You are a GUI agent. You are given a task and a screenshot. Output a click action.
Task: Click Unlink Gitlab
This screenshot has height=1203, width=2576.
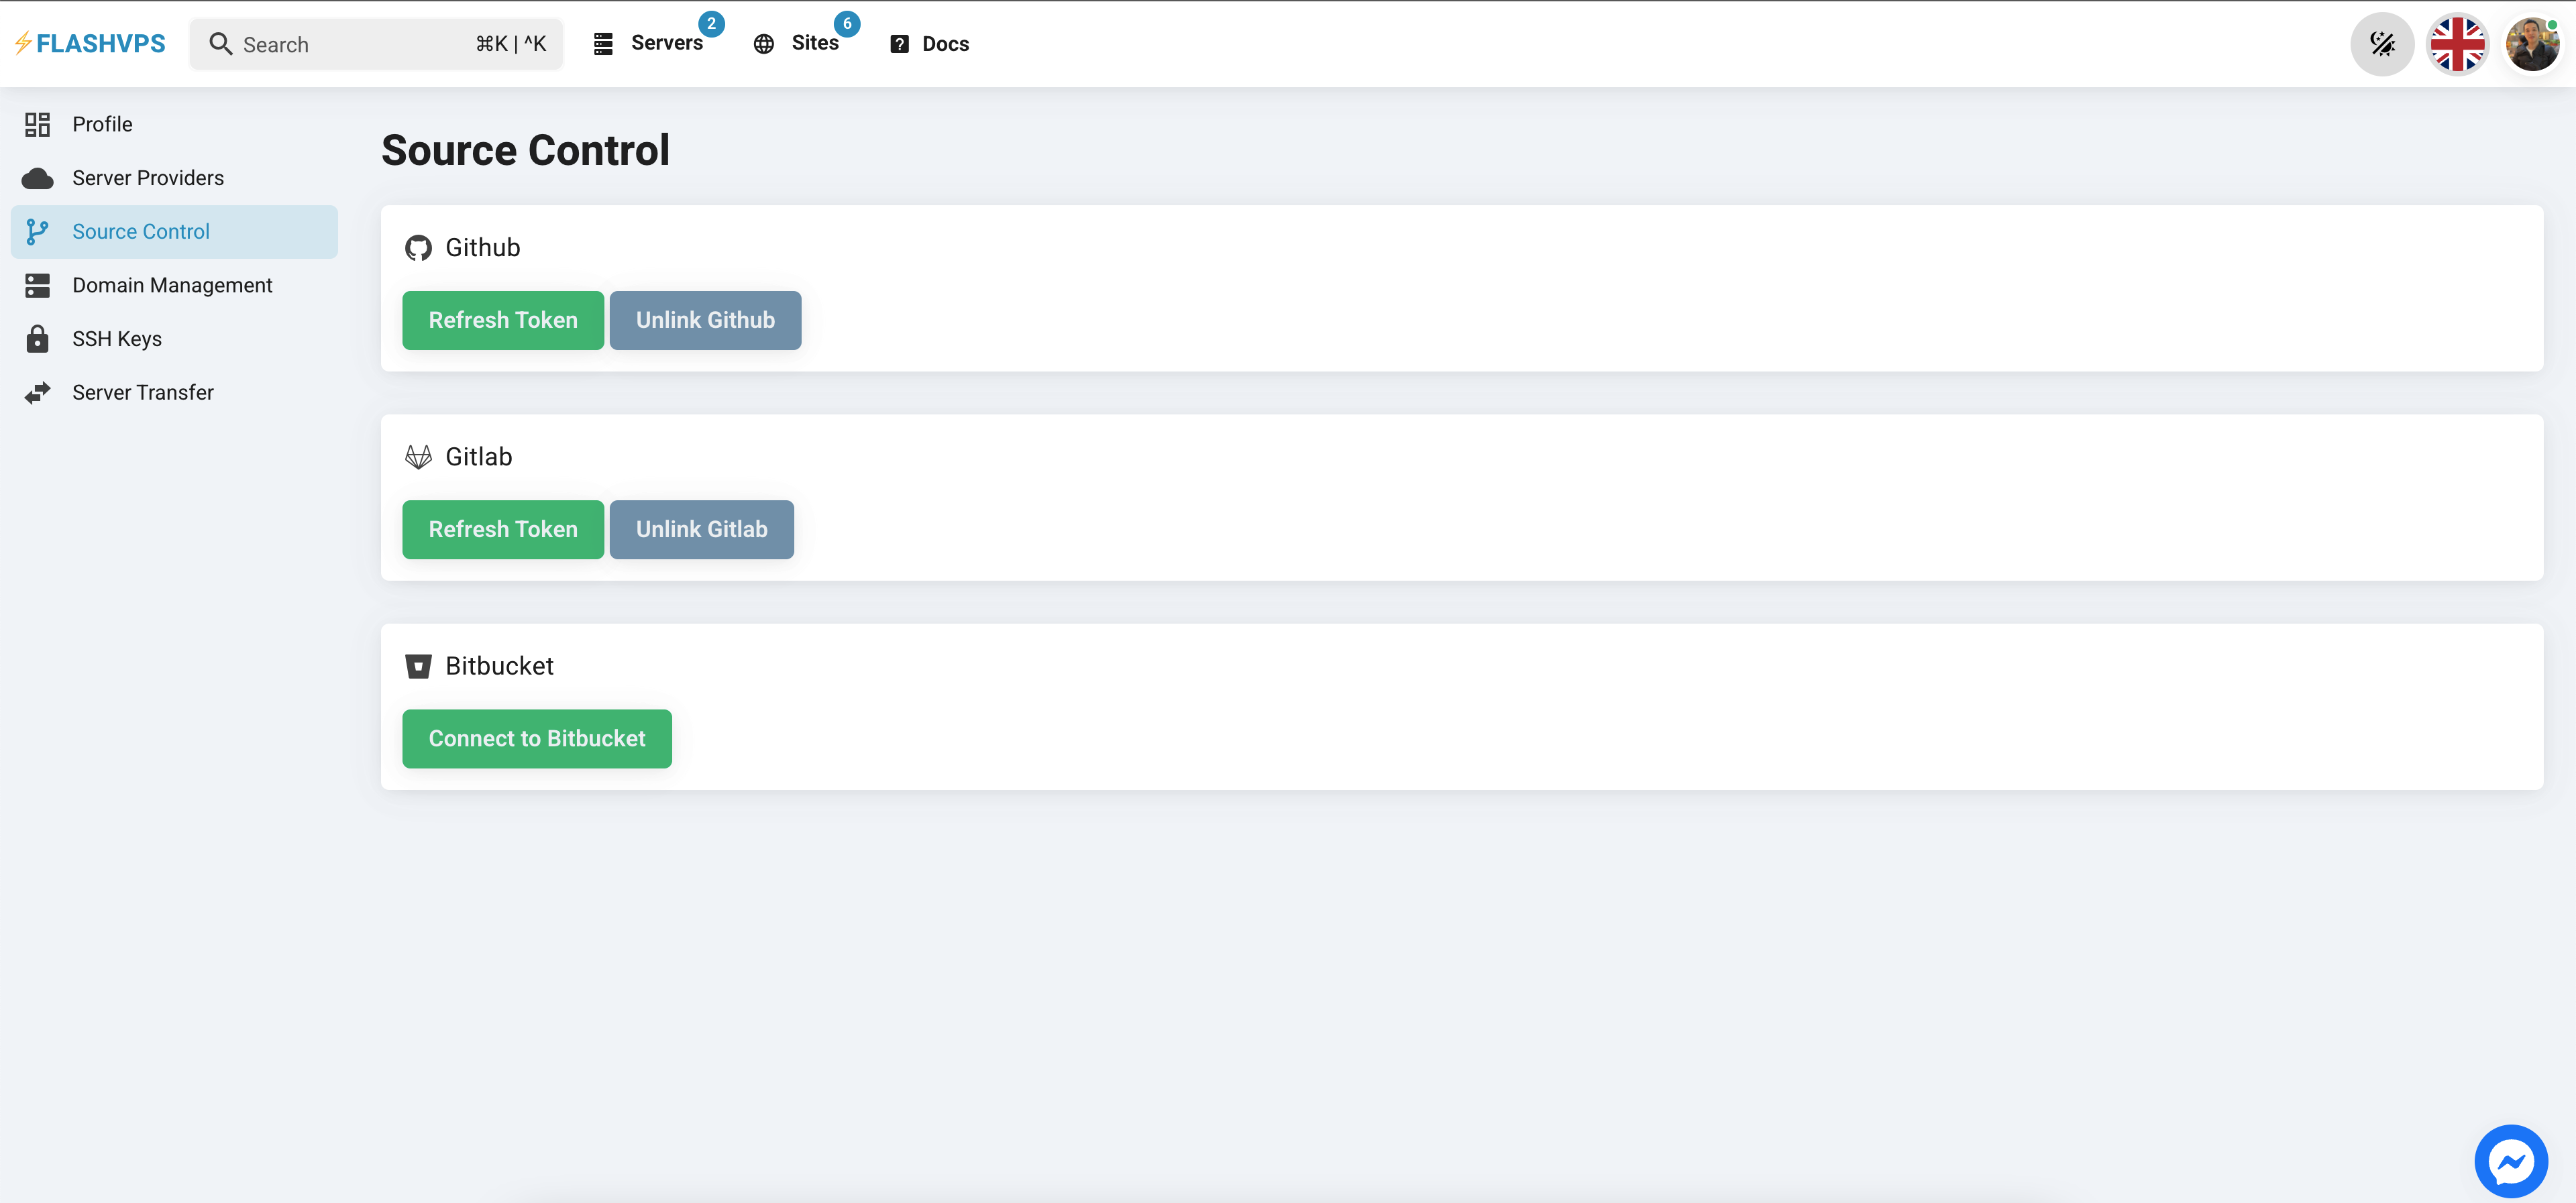pos(701,529)
